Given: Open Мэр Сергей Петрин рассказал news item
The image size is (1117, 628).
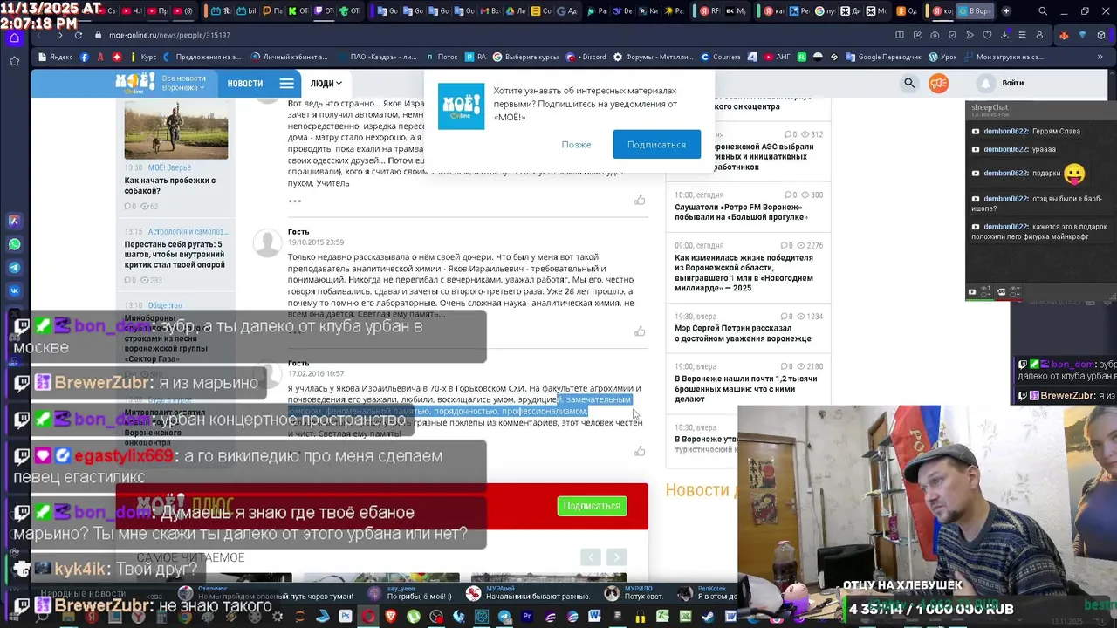Looking at the screenshot, I should click(x=743, y=333).
